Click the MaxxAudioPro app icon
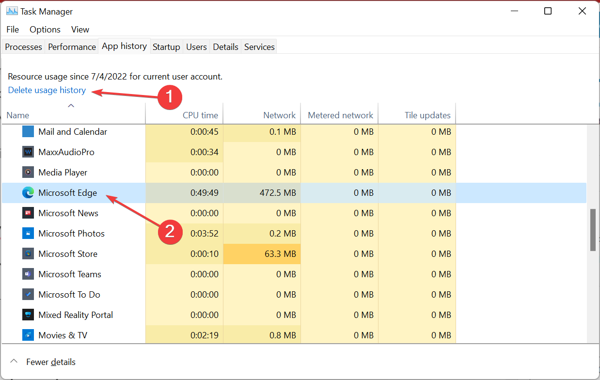The width and height of the screenshot is (600, 380). 28,152
